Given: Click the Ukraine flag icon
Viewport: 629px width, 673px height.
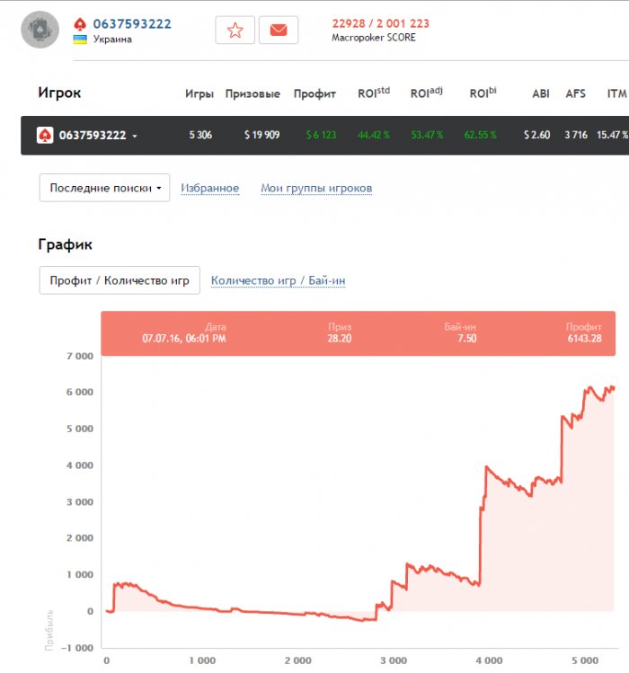Looking at the screenshot, I should [x=80, y=40].
